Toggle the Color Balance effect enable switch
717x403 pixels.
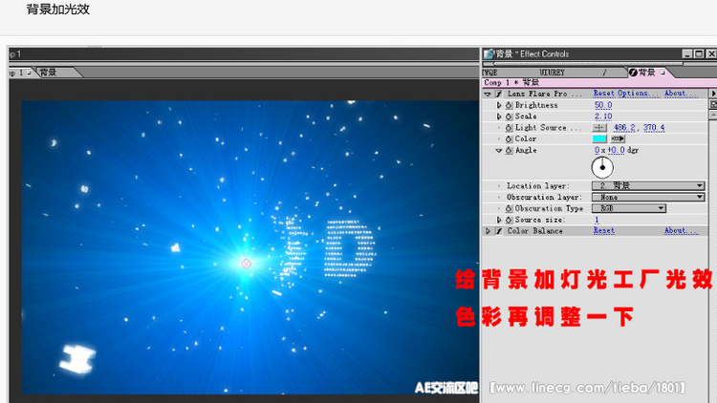pos(499,231)
